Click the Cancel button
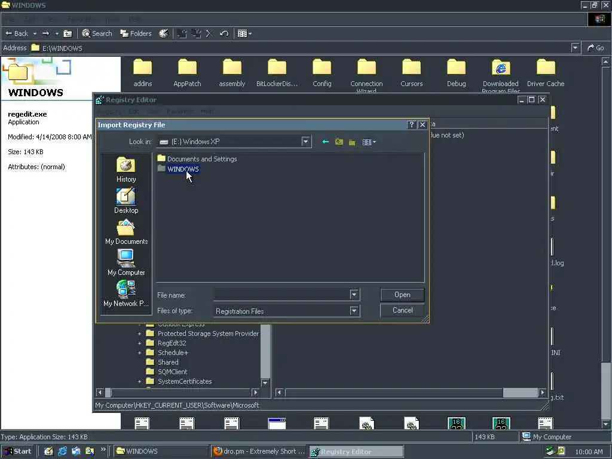The image size is (612, 459). 402,310
